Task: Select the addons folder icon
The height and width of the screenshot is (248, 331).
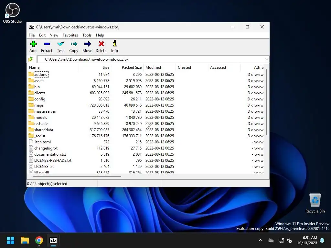Action: tap(31, 74)
